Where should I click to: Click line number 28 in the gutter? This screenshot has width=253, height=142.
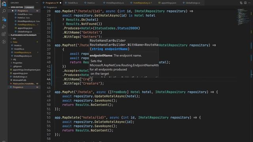tap(49, 11)
